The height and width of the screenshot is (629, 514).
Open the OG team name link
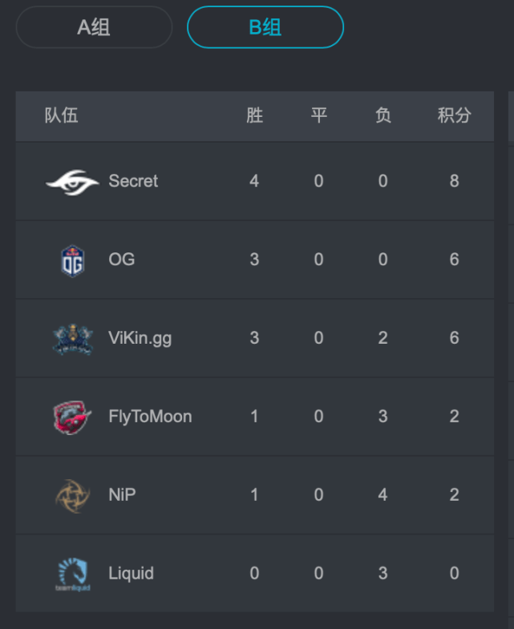[x=122, y=259]
